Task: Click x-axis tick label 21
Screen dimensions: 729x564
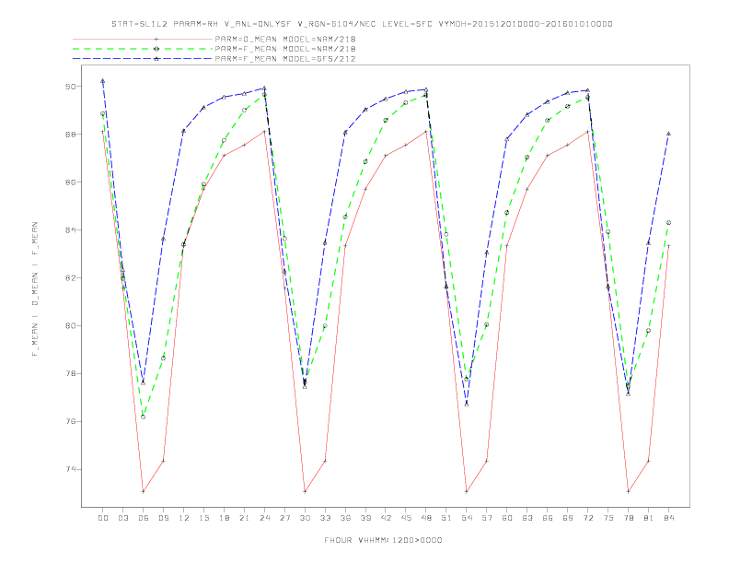Action: coord(244,518)
